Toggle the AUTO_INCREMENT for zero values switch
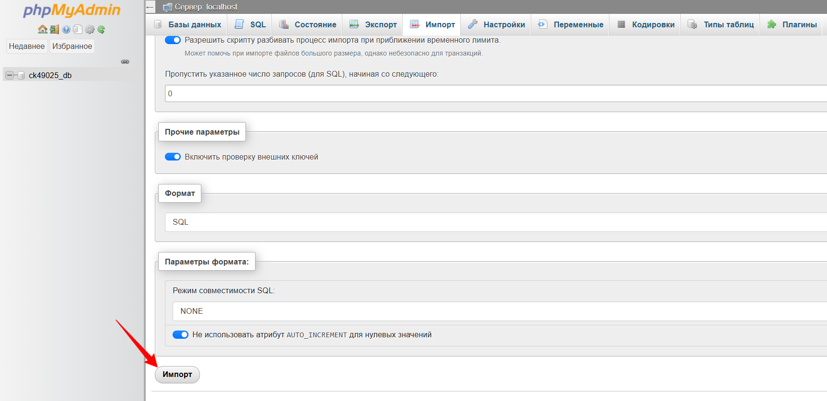 pyautogui.click(x=180, y=334)
